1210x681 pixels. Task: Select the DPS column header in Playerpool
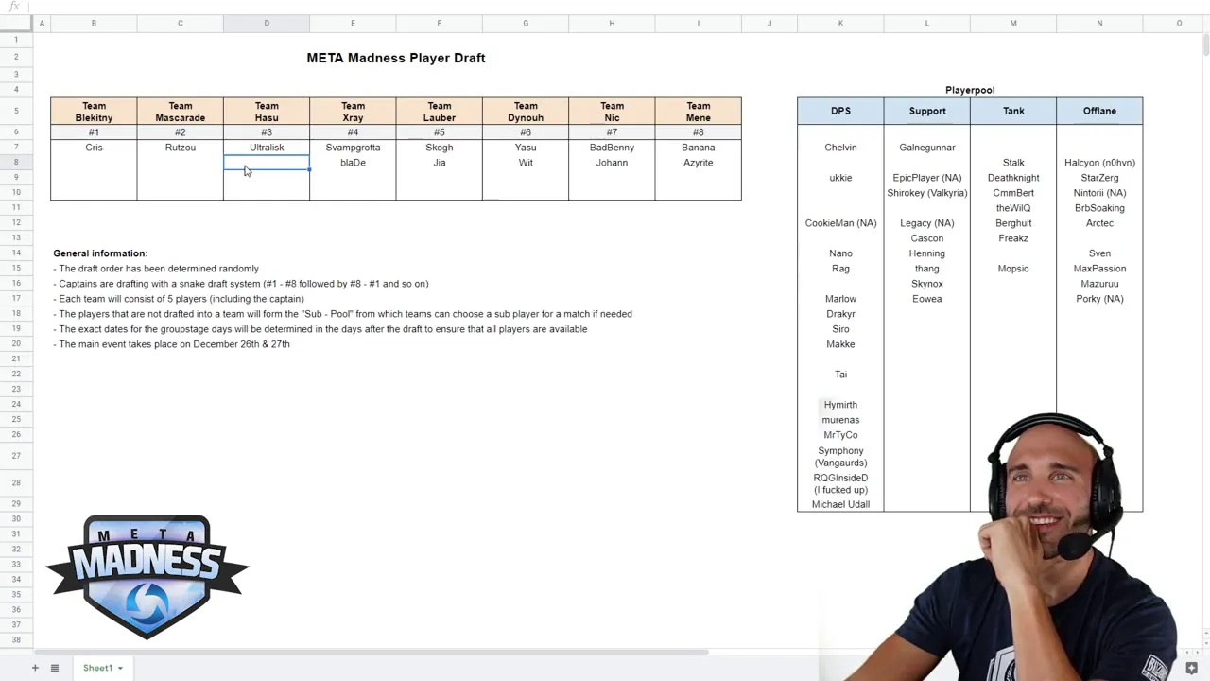coord(840,111)
